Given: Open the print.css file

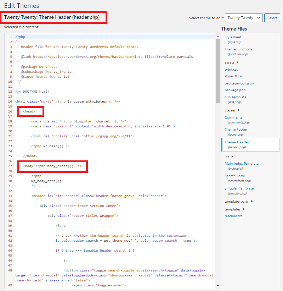Looking at the screenshot, I should click(x=231, y=70).
